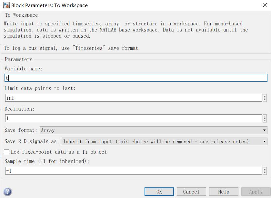
Task: Click the OK button
Action: (x=159, y=192)
